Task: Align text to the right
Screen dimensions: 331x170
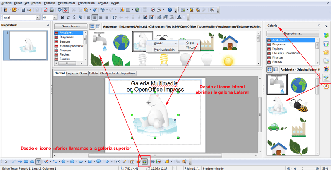Action: 101,17
